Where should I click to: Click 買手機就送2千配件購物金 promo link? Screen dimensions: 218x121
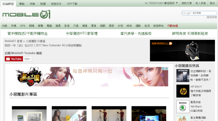click(28, 33)
